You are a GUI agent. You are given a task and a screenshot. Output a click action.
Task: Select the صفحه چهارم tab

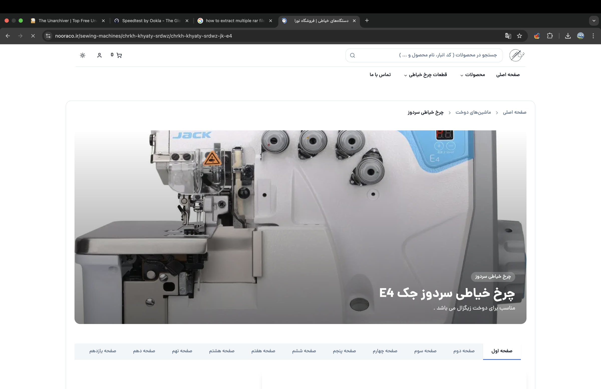[x=385, y=351]
